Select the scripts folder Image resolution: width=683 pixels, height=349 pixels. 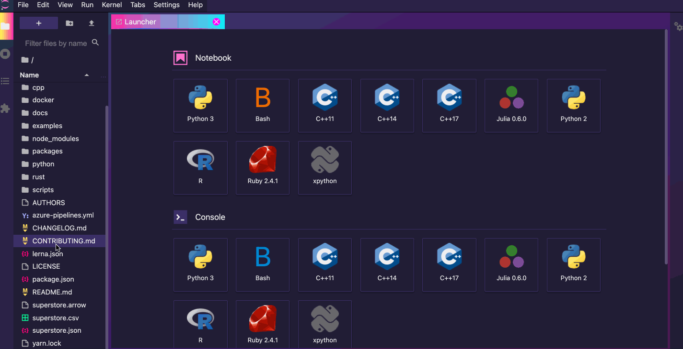pyautogui.click(x=59, y=190)
